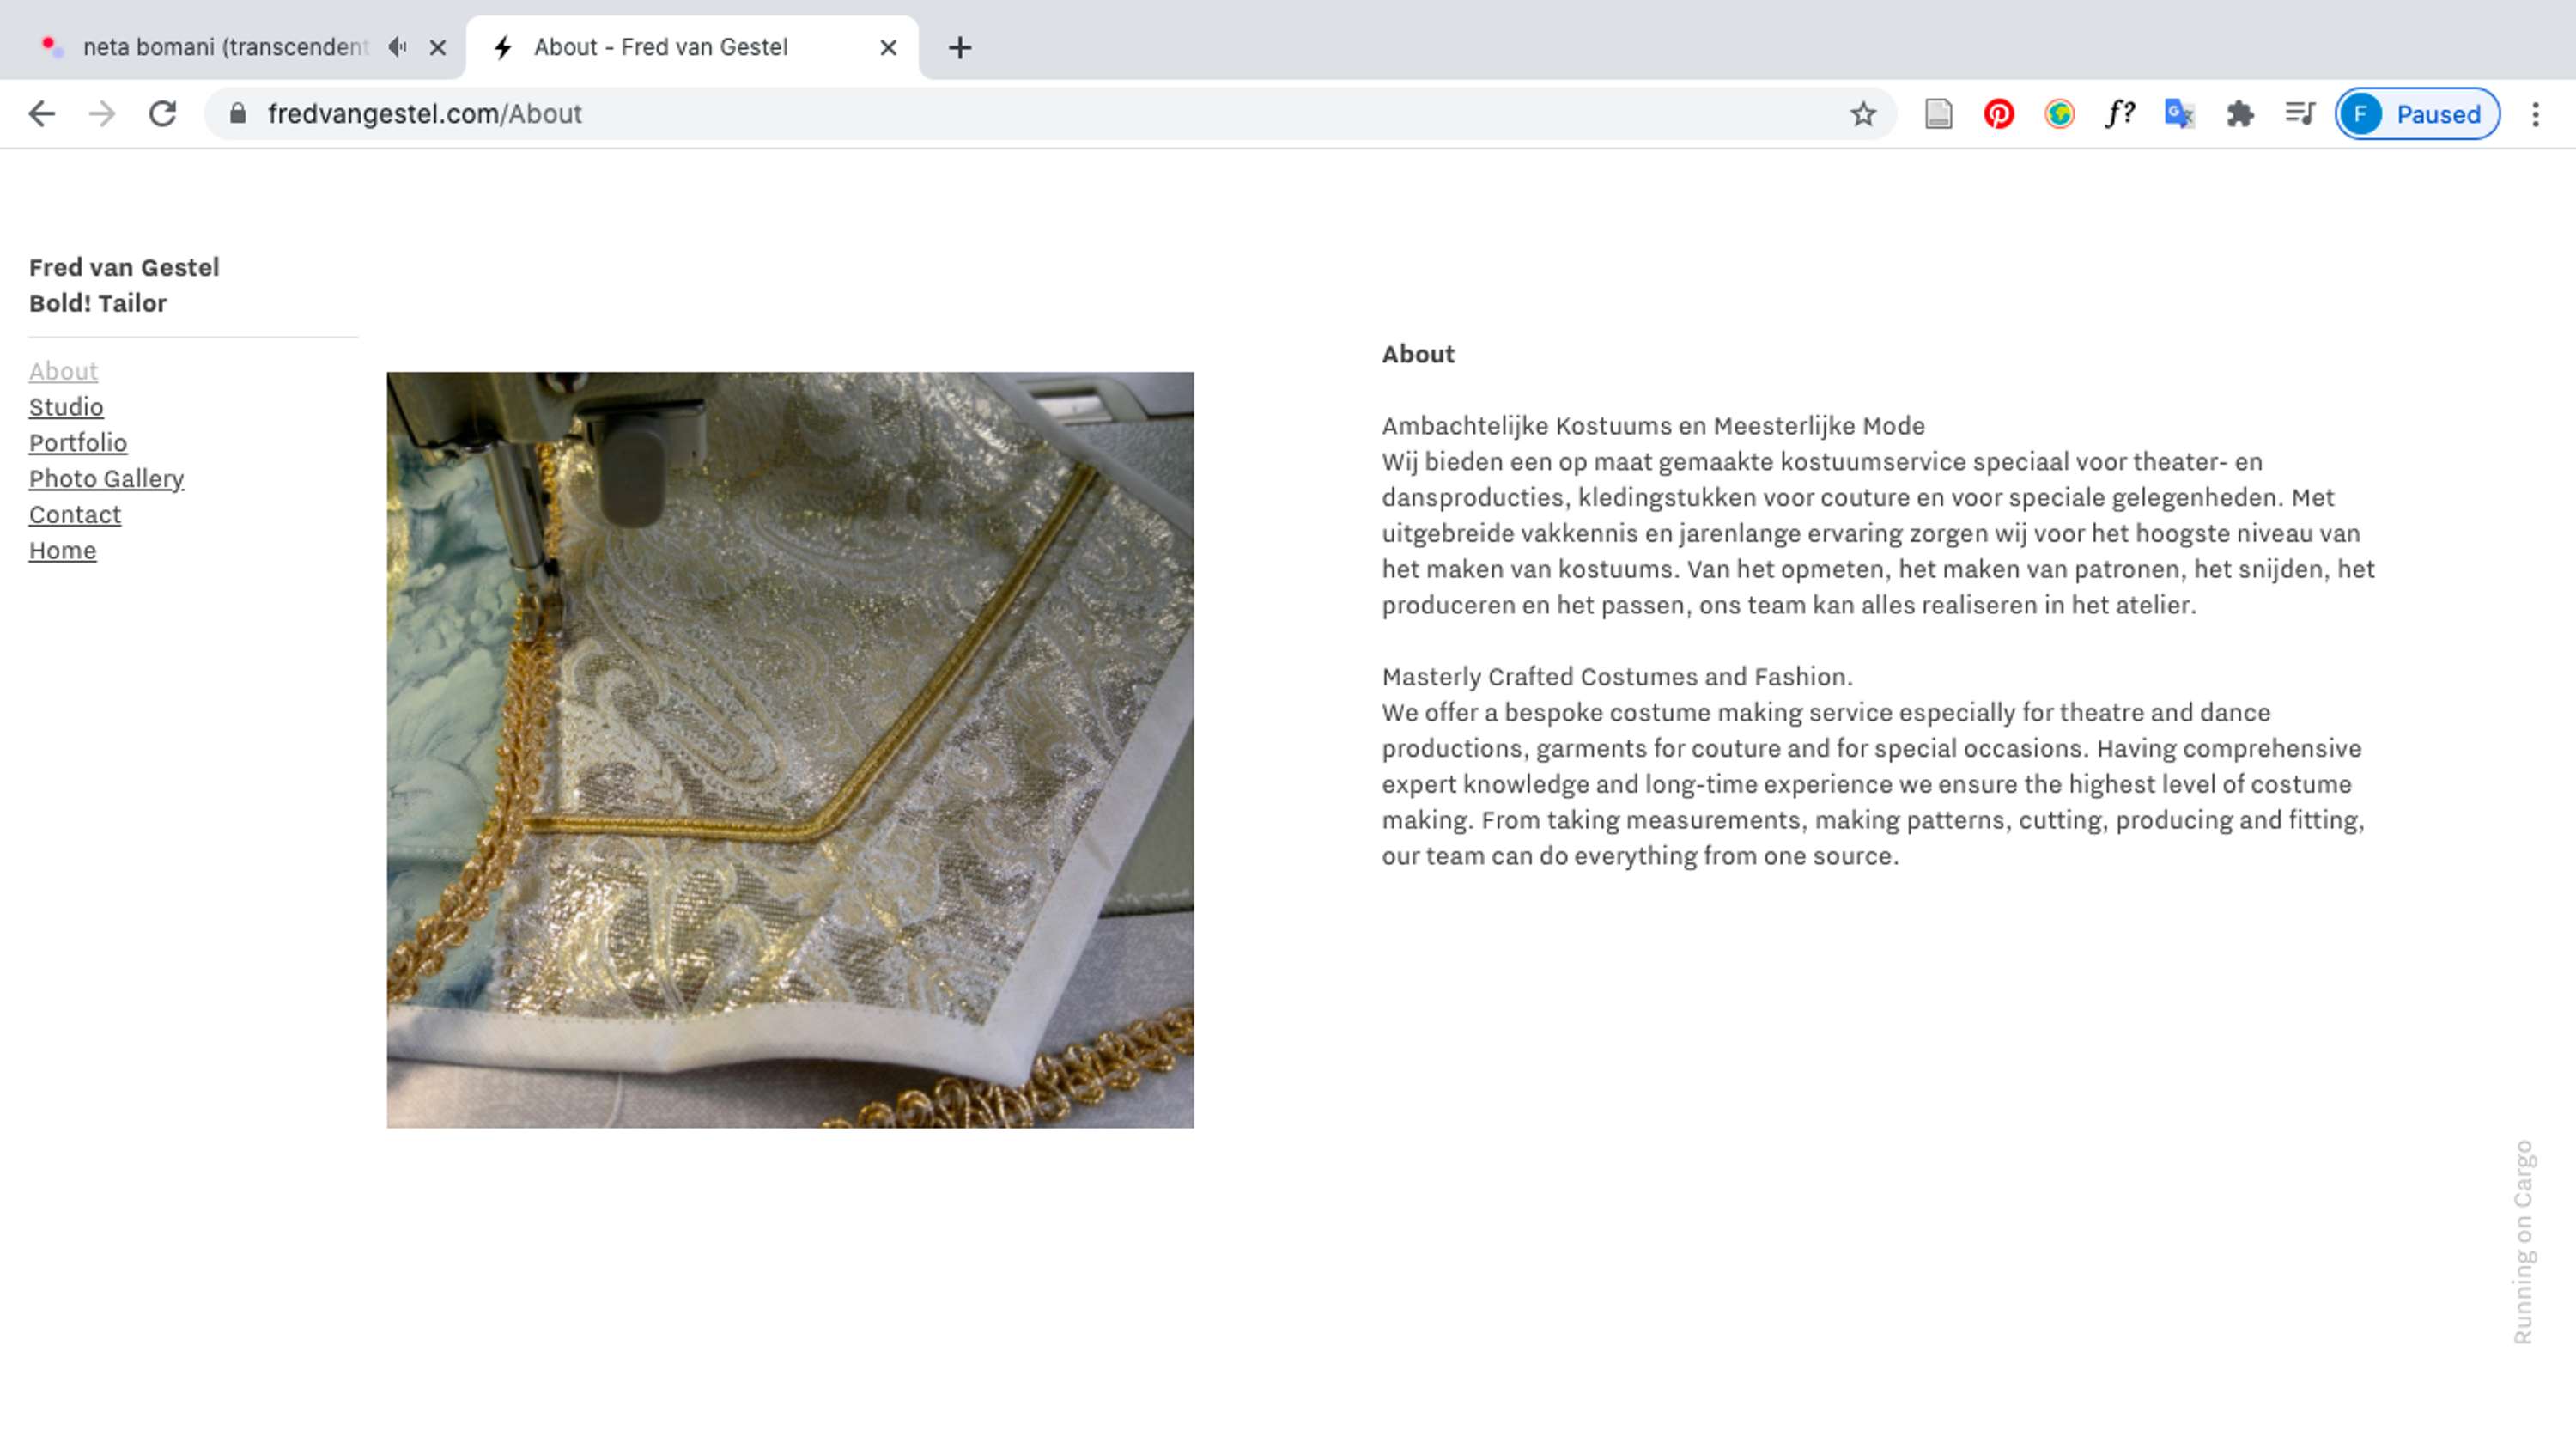Click the address bar URL
The image size is (2576, 1449).
tap(425, 114)
